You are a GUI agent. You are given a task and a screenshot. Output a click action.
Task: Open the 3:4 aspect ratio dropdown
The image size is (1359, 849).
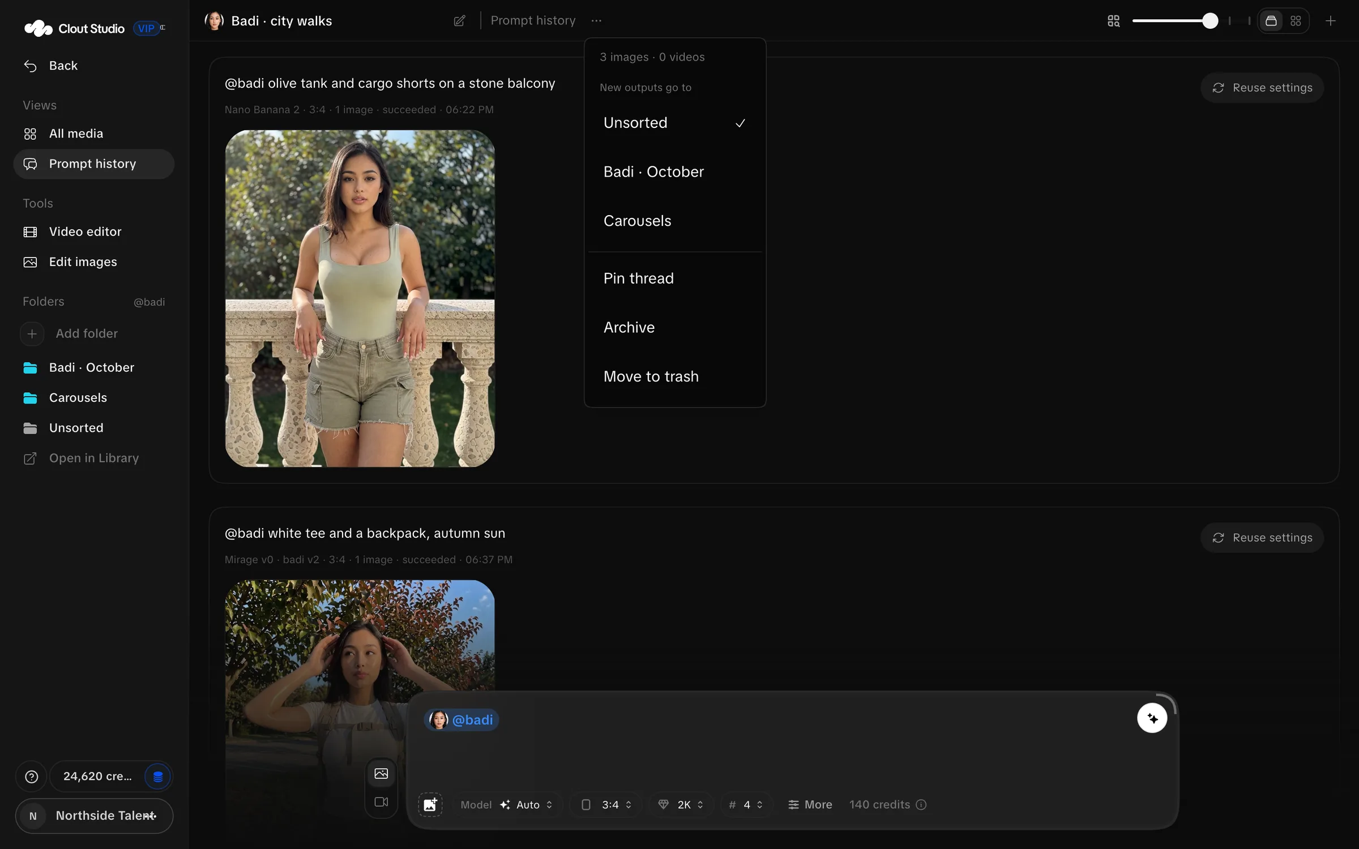point(606,805)
